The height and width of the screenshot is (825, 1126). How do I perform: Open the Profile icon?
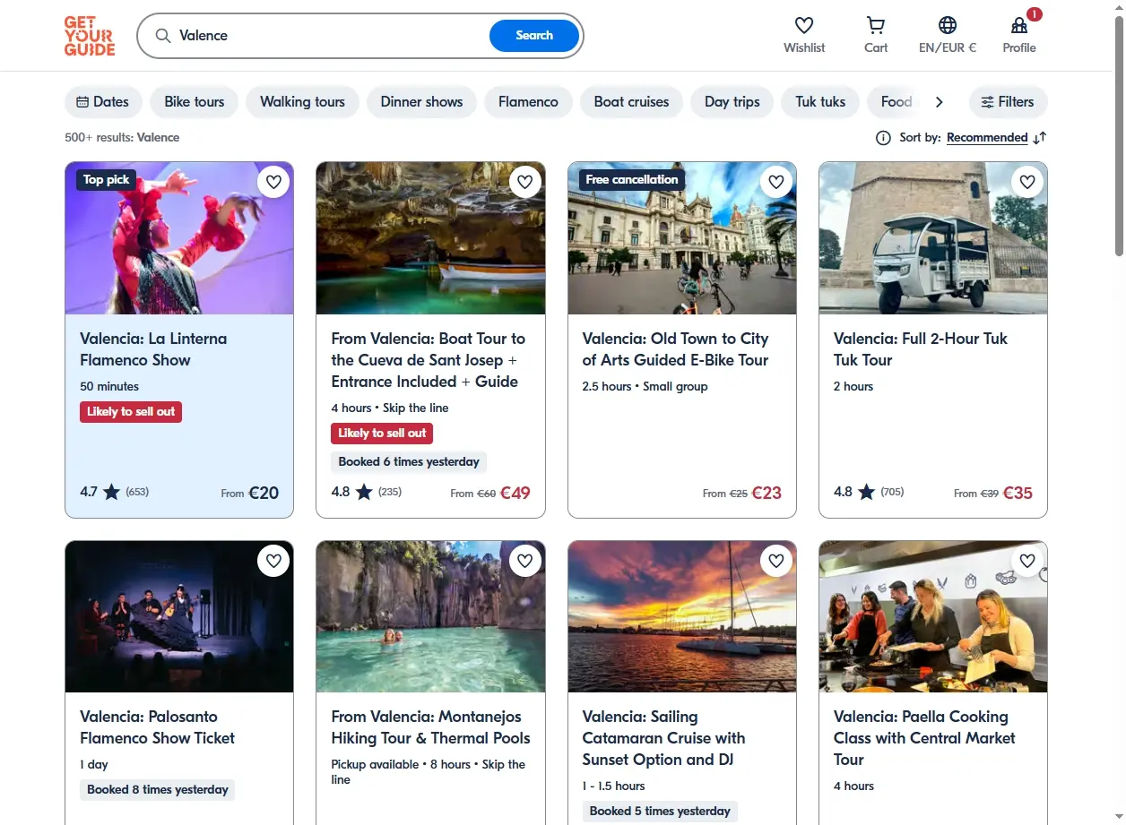[x=1019, y=25]
